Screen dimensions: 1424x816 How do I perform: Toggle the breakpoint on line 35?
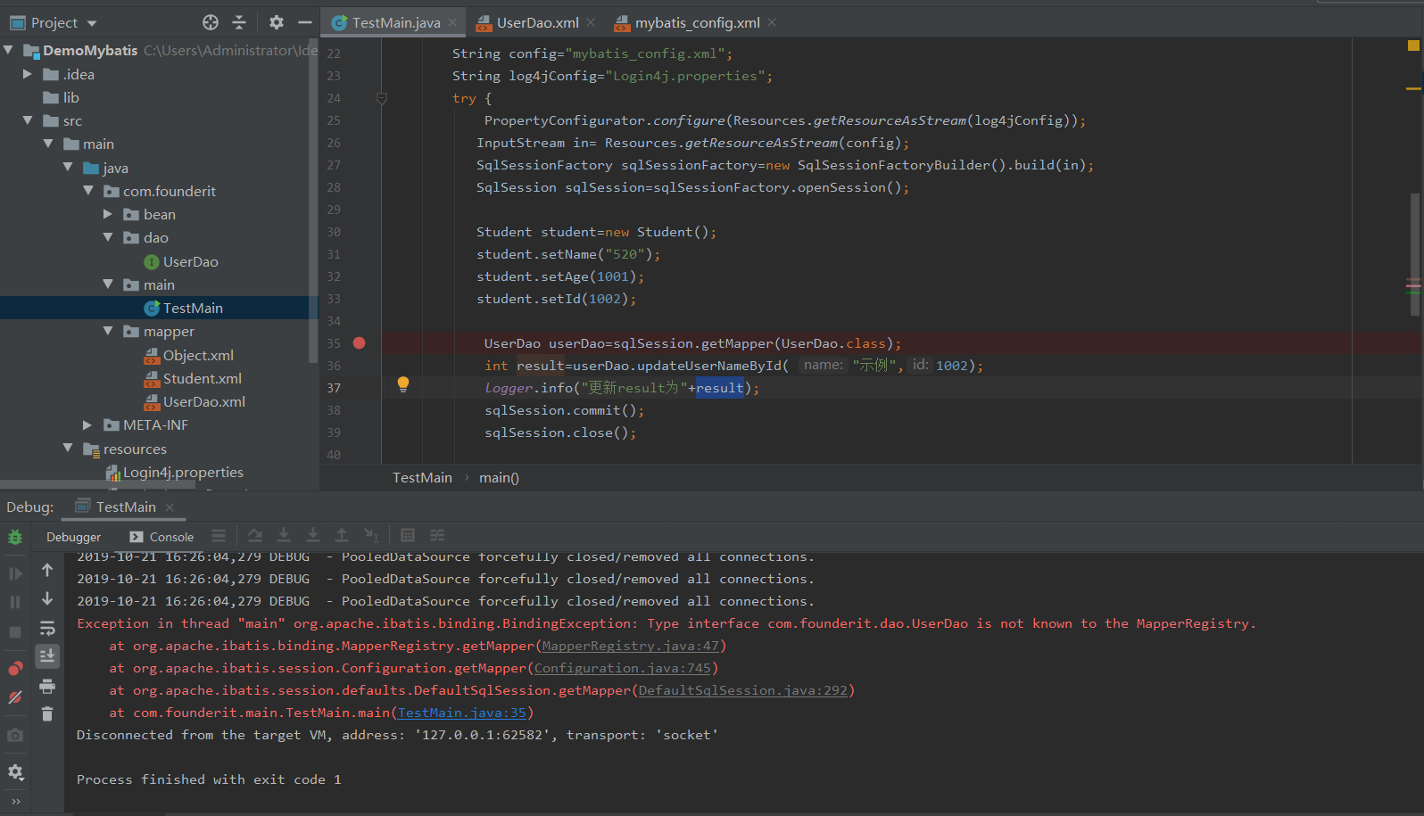(x=359, y=343)
